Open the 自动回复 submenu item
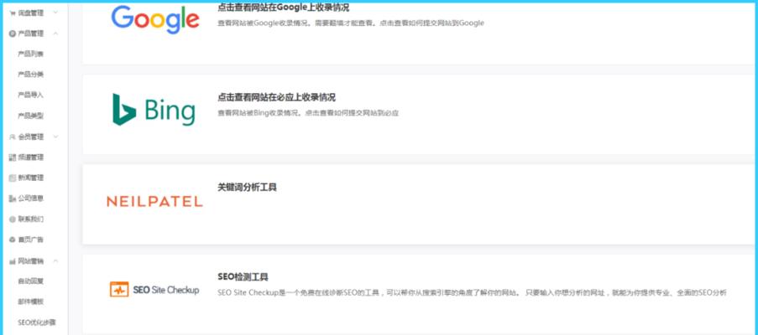 click(x=30, y=281)
